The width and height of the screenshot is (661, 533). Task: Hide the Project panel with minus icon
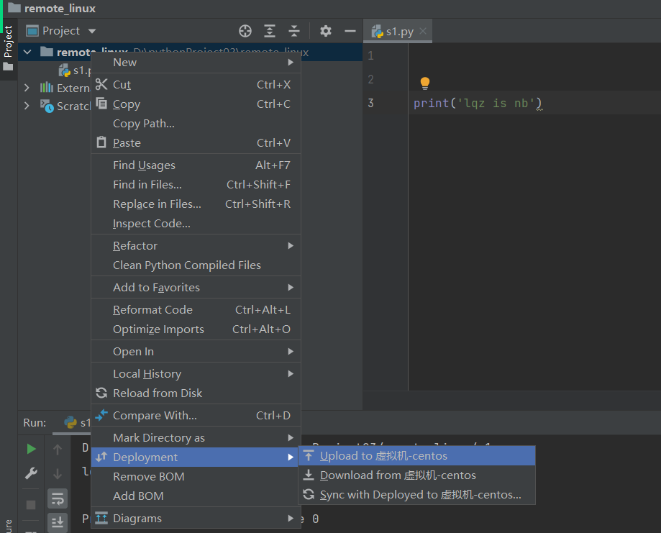click(350, 31)
